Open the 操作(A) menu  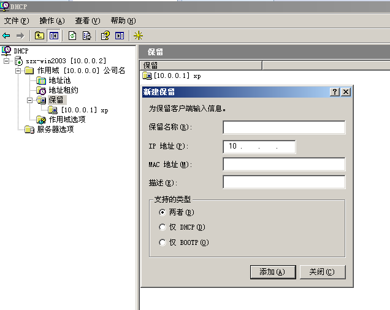point(52,21)
